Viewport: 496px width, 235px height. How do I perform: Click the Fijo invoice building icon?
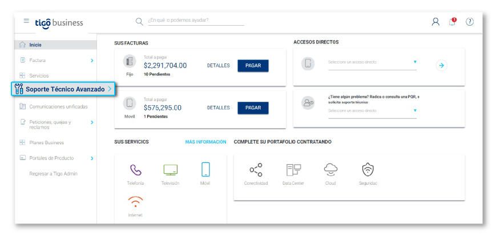(130, 61)
